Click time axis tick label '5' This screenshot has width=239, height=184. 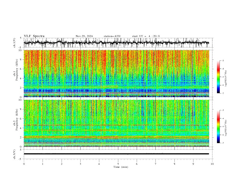(118, 164)
